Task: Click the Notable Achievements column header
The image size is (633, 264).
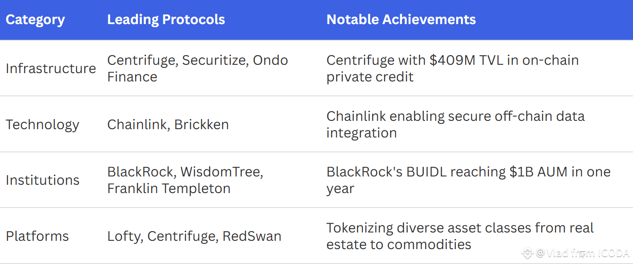Action: click(x=401, y=20)
